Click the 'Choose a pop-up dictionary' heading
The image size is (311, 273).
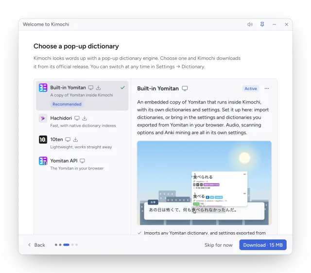click(x=76, y=46)
